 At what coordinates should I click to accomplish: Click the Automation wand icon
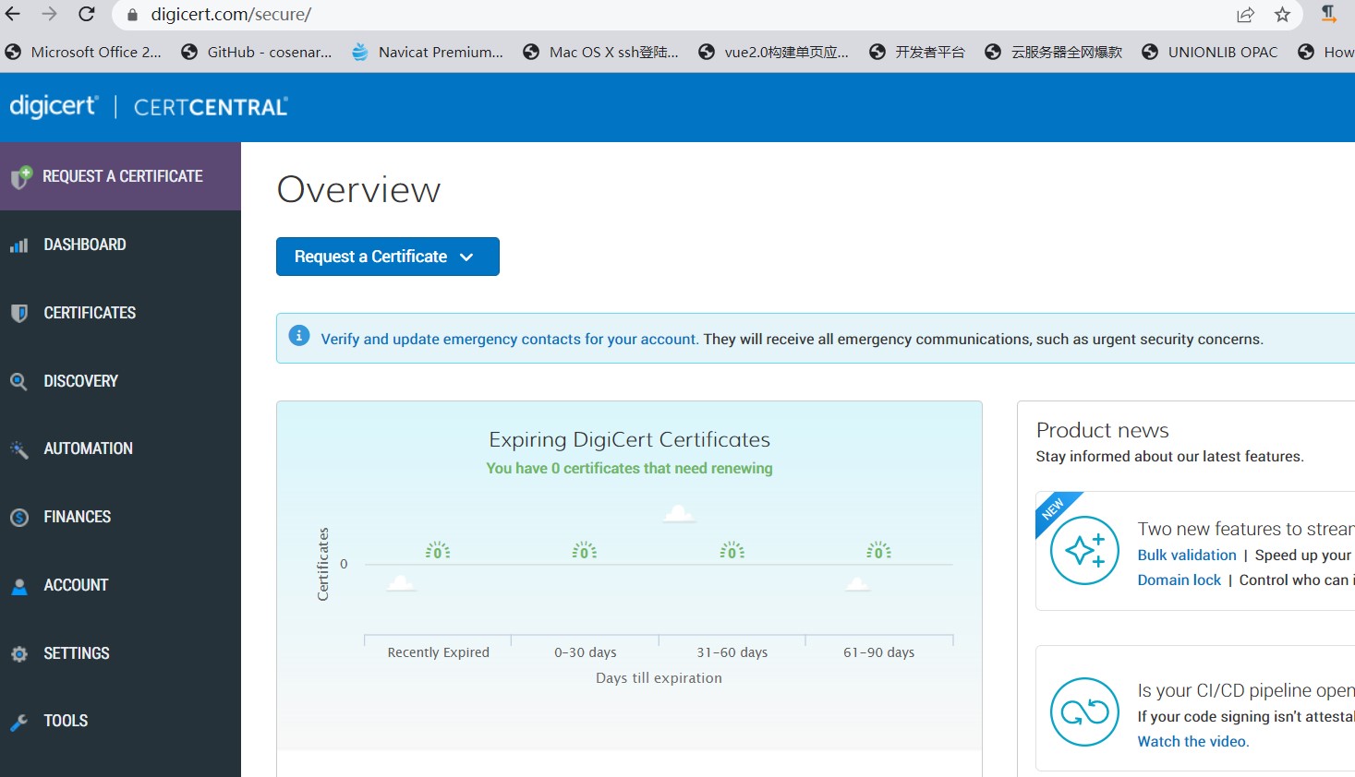(x=18, y=449)
